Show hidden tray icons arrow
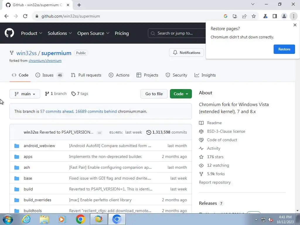This screenshot has width=300, height=225. [256, 219]
